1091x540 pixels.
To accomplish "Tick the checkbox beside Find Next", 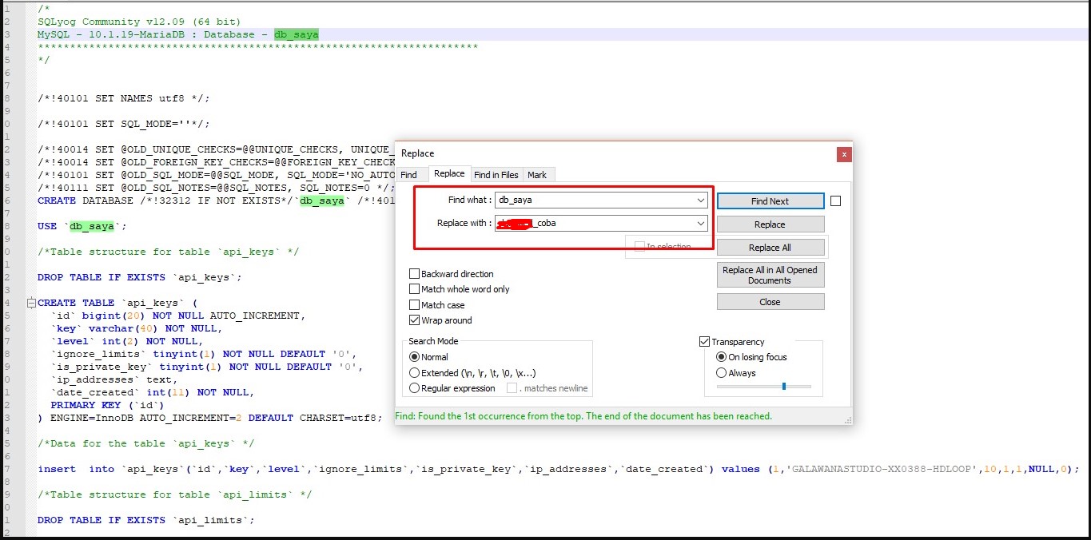I will [x=835, y=201].
